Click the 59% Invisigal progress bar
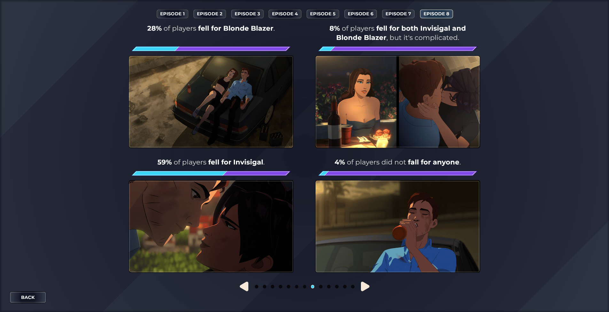The height and width of the screenshot is (312, 609). click(211, 173)
